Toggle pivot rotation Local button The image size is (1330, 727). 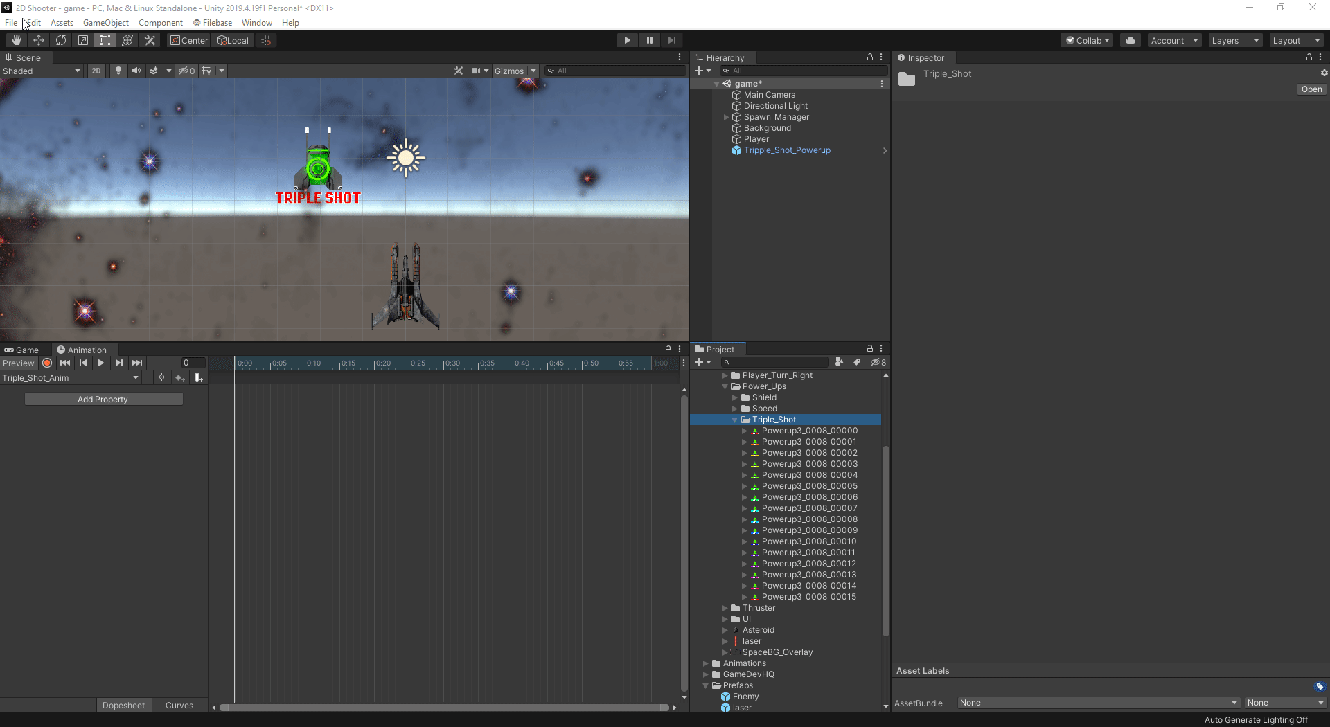[x=233, y=40]
